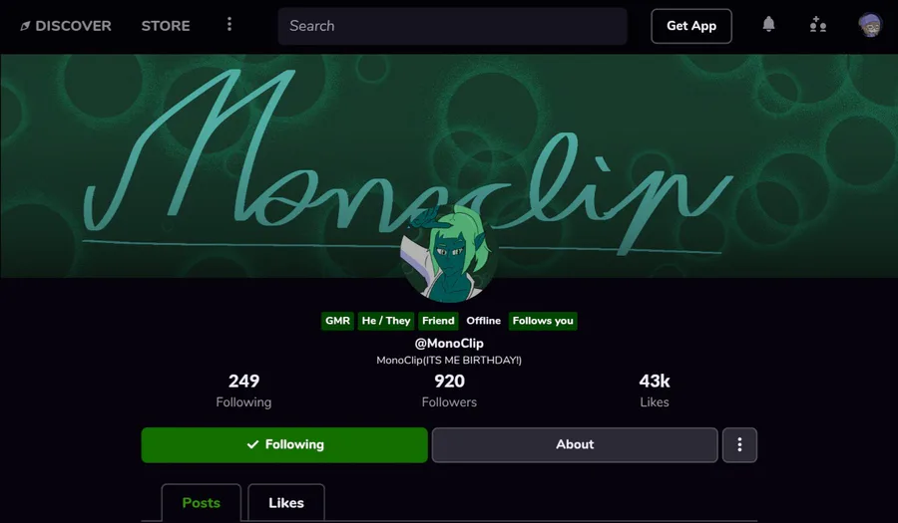
Task: View the 249 Following list
Action: [244, 391]
